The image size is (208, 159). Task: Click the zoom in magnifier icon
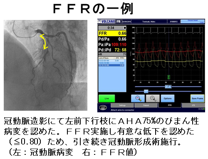[153, 98]
